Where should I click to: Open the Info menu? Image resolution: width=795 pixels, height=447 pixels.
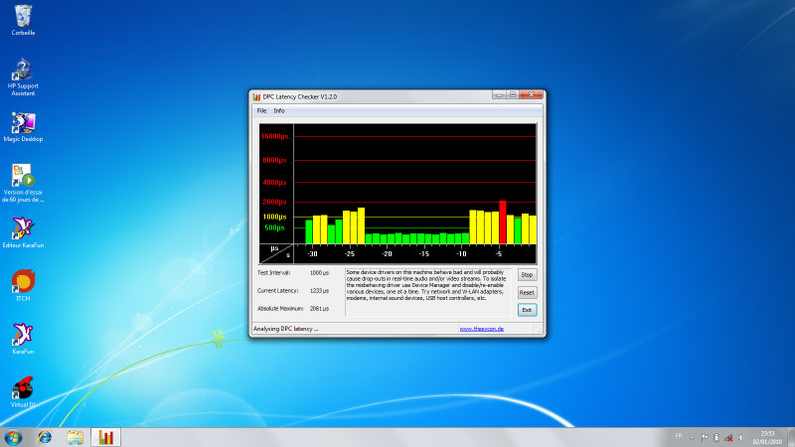[x=279, y=110]
